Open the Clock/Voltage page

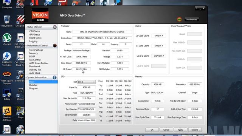pos(36,50)
